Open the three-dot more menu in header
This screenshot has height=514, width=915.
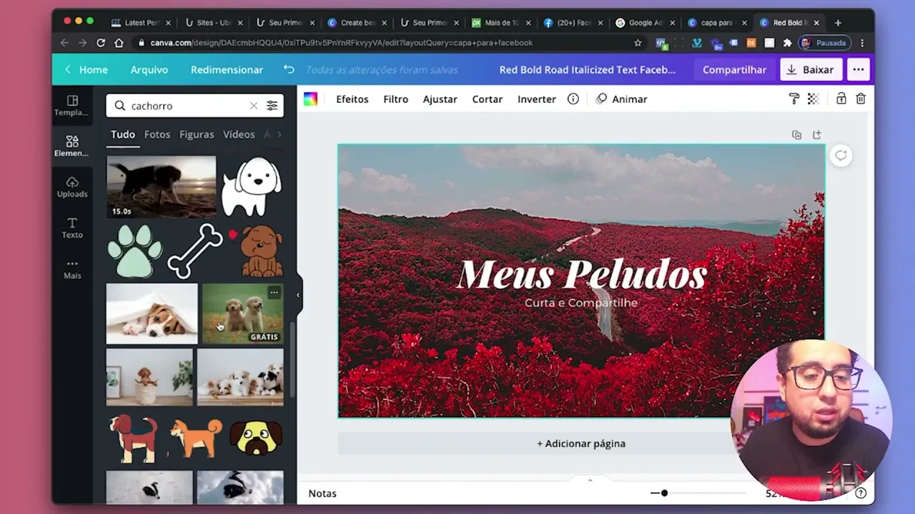pyautogui.click(x=858, y=69)
